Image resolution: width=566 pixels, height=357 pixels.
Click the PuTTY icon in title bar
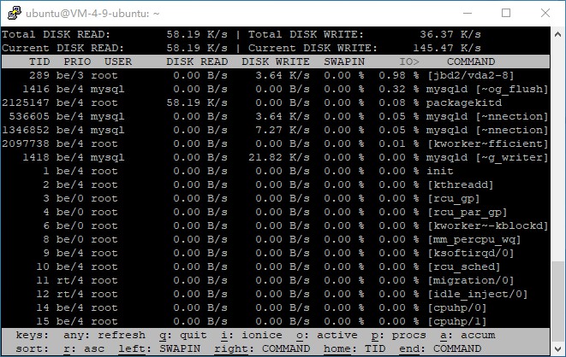point(12,13)
